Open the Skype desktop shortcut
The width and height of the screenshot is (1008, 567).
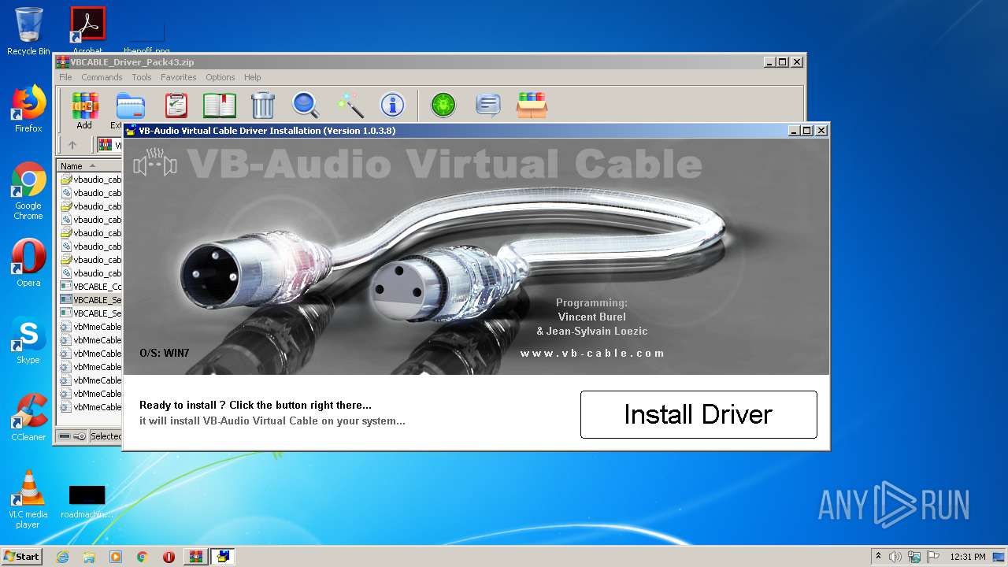click(28, 340)
